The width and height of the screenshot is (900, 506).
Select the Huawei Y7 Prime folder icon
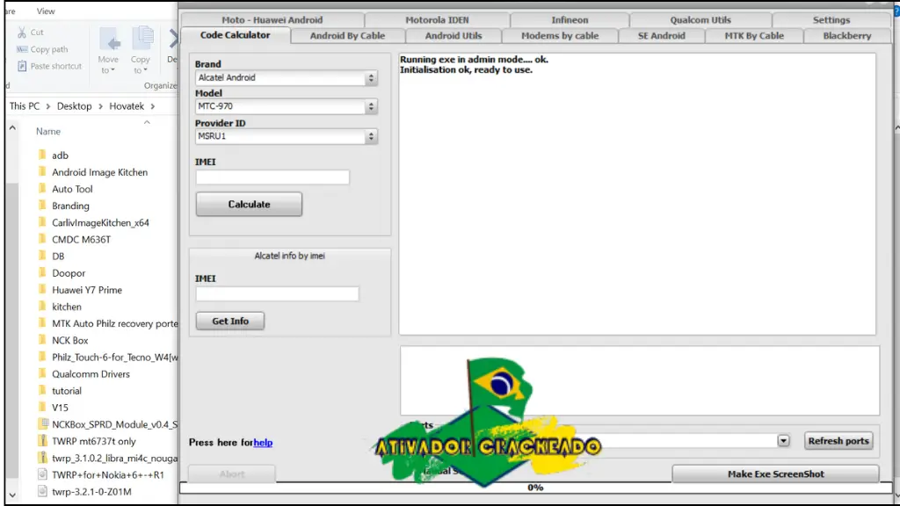coord(42,289)
